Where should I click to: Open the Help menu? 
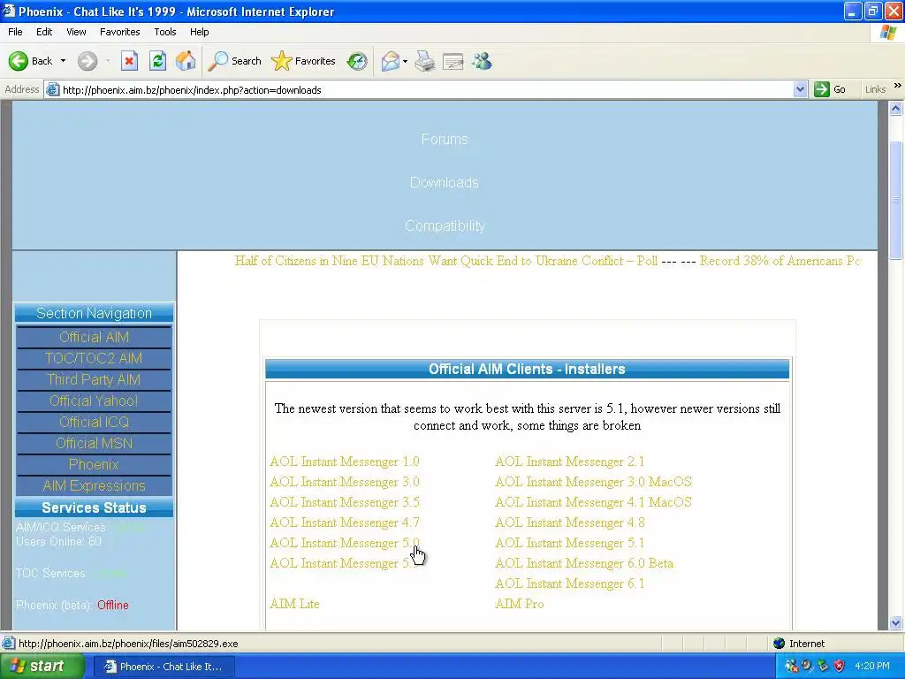pyautogui.click(x=199, y=32)
